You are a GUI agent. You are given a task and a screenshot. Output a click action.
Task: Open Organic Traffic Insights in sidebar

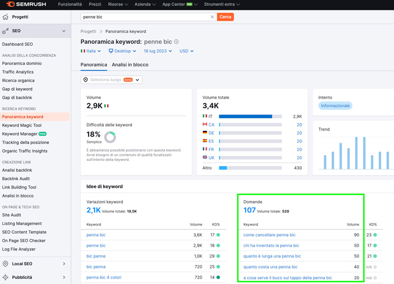25,151
